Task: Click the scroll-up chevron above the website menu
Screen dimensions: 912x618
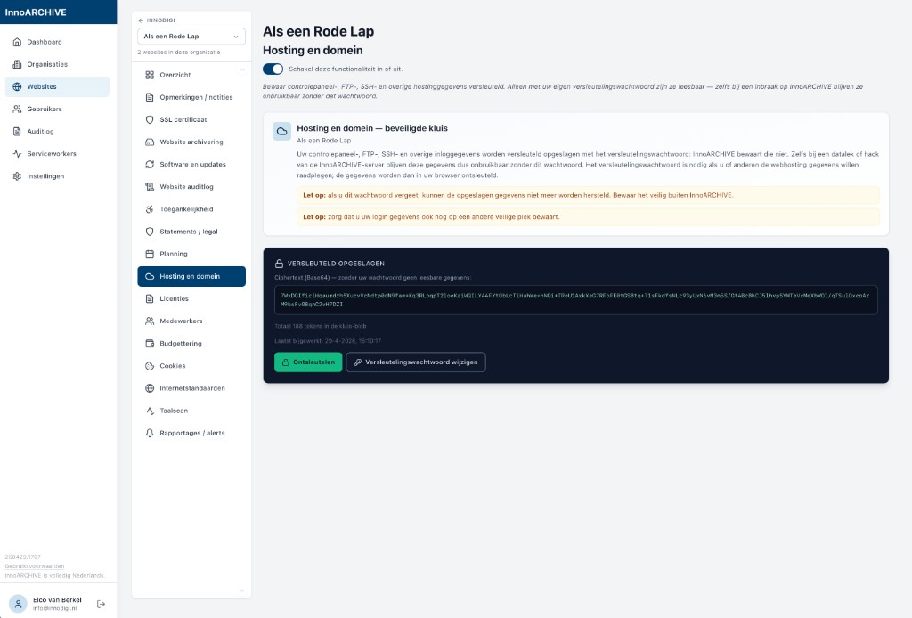Action: point(240,69)
